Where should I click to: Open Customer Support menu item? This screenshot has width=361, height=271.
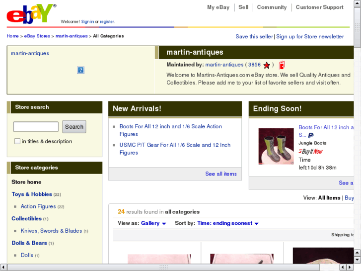[320, 7]
